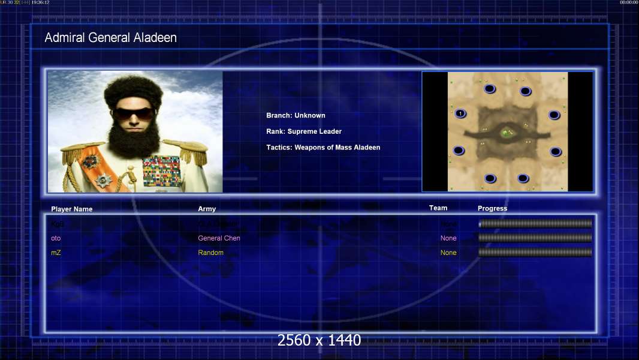Click the 19:36:12 clock readout
Image resolution: width=639 pixels, height=360 pixels.
40,2
